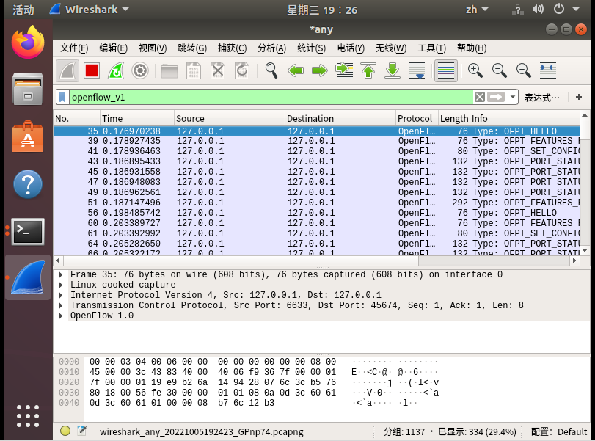Zoom out the main window text
Screen dimensions: 595x441
(x=500, y=70)
